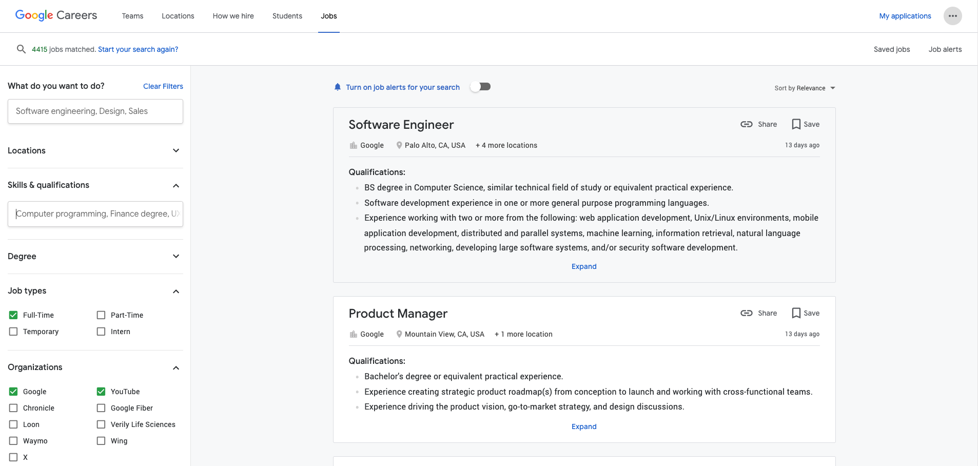The width and height of the screenshot is (978, 466).
Task: Open the Teams navigation tab
Action: [132, 16]
